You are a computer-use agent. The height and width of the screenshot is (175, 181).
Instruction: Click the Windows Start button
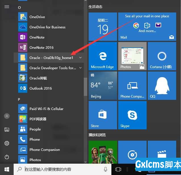tap(7, 169)
